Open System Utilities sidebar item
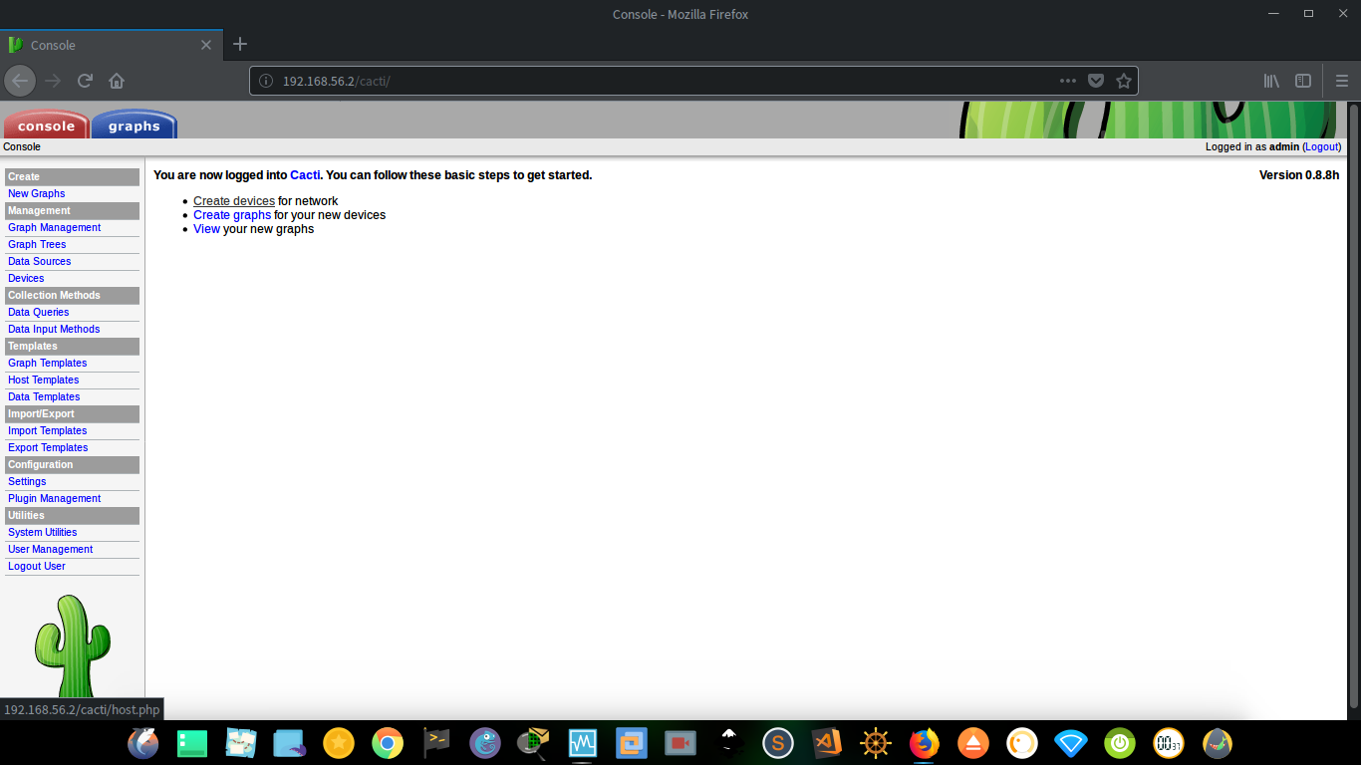 (42, 532)
